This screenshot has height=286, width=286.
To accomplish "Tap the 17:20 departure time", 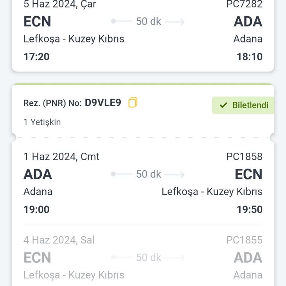I will (36, 57).
